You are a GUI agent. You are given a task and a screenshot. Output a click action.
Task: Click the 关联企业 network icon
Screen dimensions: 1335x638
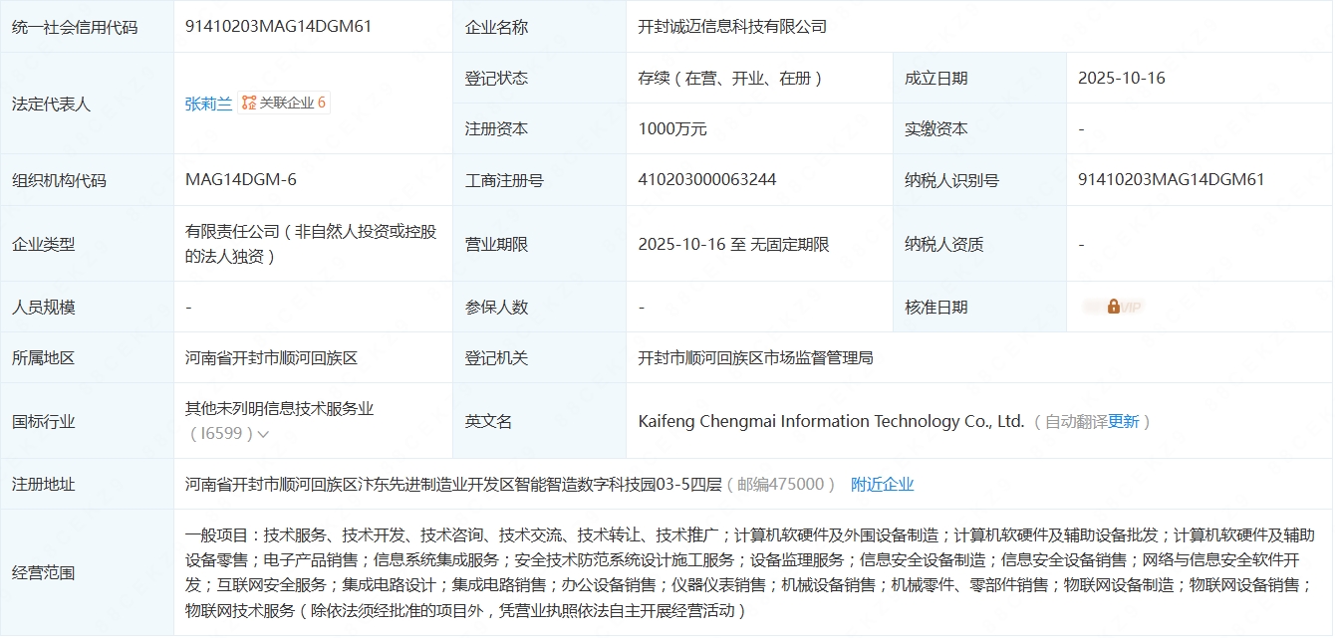pos(249,103)
